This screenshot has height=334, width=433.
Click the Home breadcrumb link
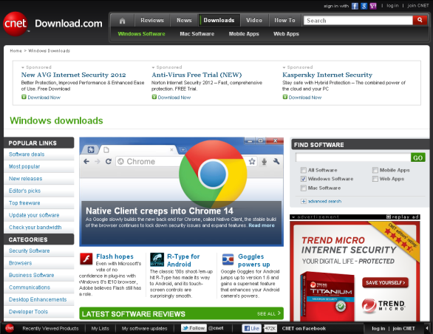point(16,51)
